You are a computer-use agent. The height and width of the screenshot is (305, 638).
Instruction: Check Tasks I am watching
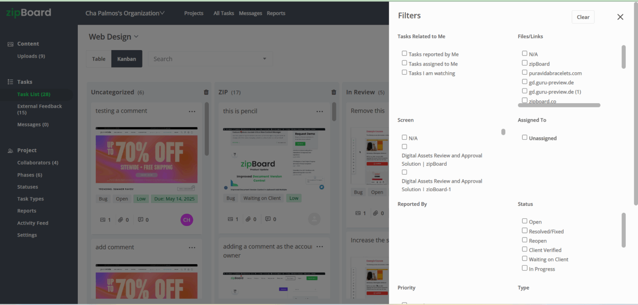point(404,72)
